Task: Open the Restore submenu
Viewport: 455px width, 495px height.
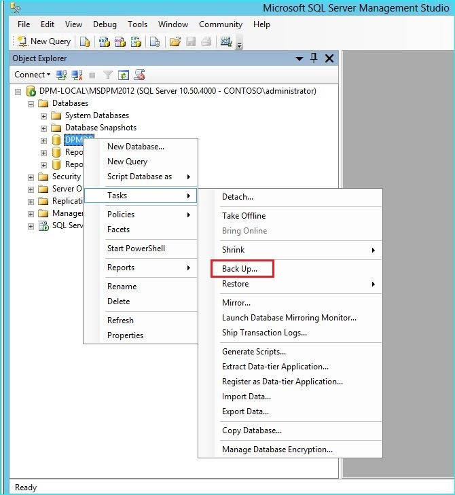Action: tap(291, 284)
